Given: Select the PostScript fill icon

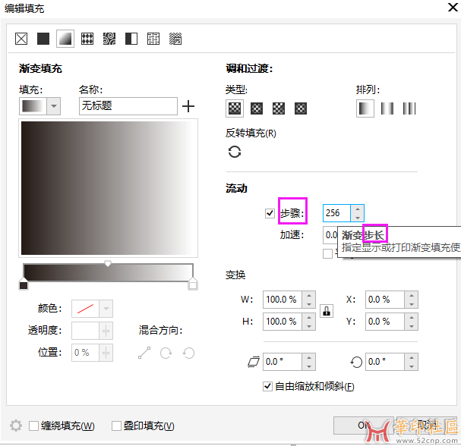Looking at the screenshot, I should tap(175, 39).
